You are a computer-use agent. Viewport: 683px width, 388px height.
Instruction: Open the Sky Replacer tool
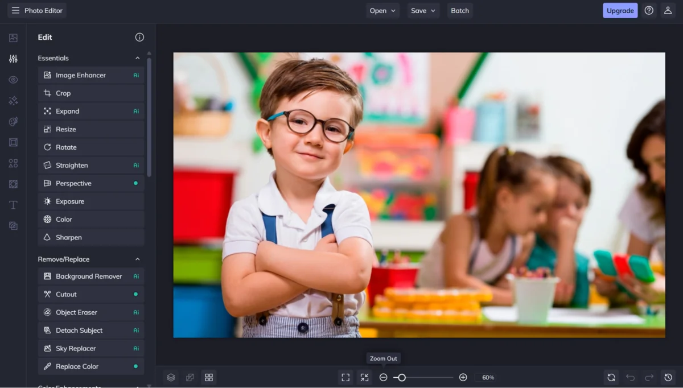pos(91,348)
